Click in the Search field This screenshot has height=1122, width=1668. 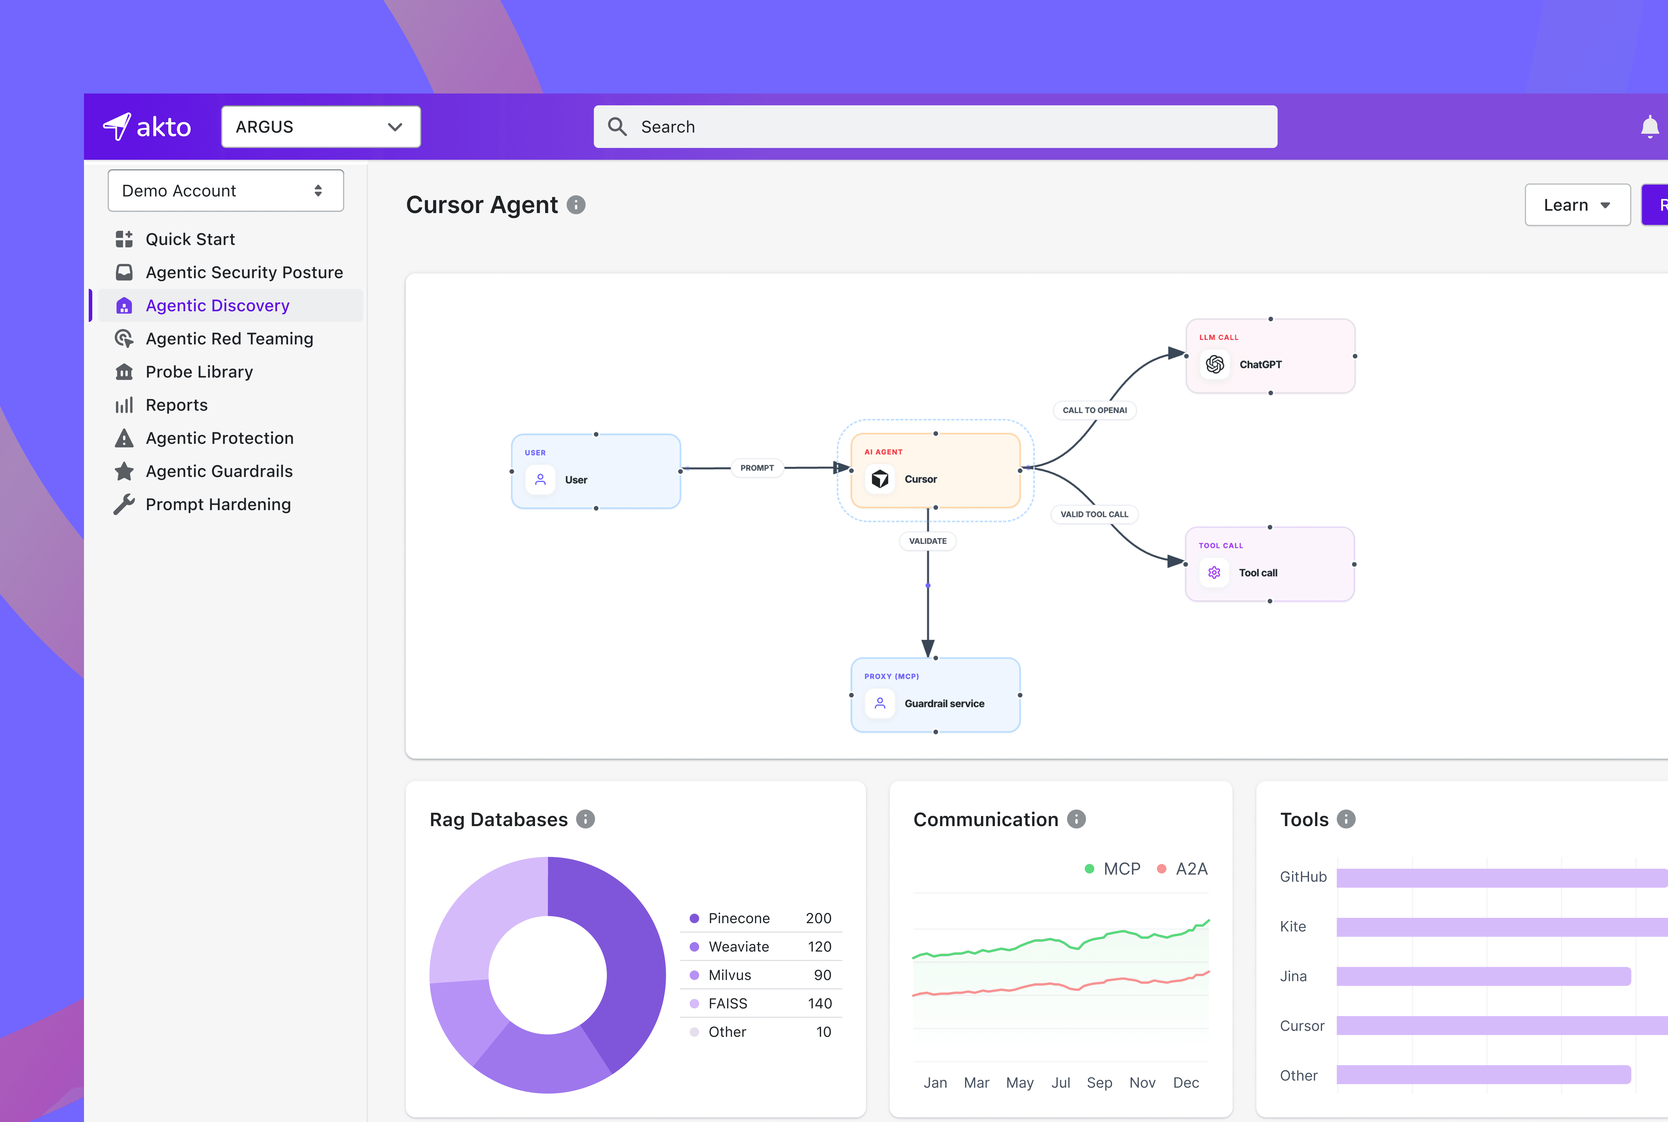coord(934,127)
